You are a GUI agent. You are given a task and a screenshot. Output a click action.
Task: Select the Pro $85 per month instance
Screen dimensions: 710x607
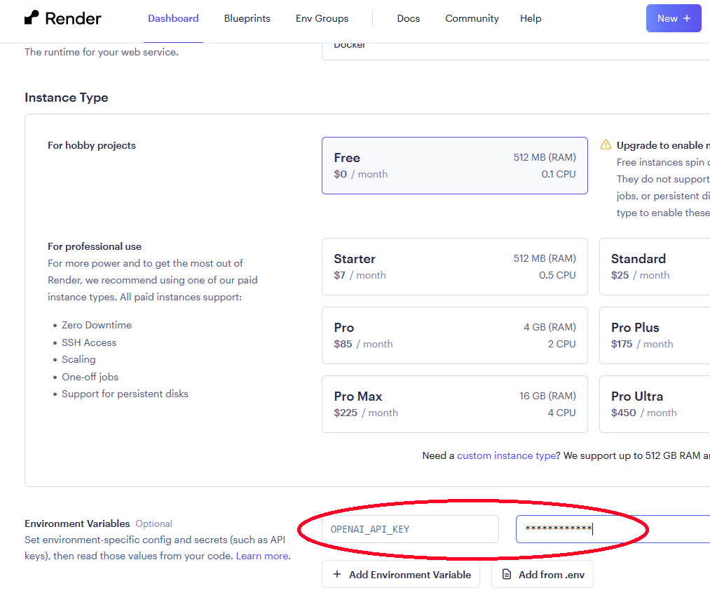point(454,335)
